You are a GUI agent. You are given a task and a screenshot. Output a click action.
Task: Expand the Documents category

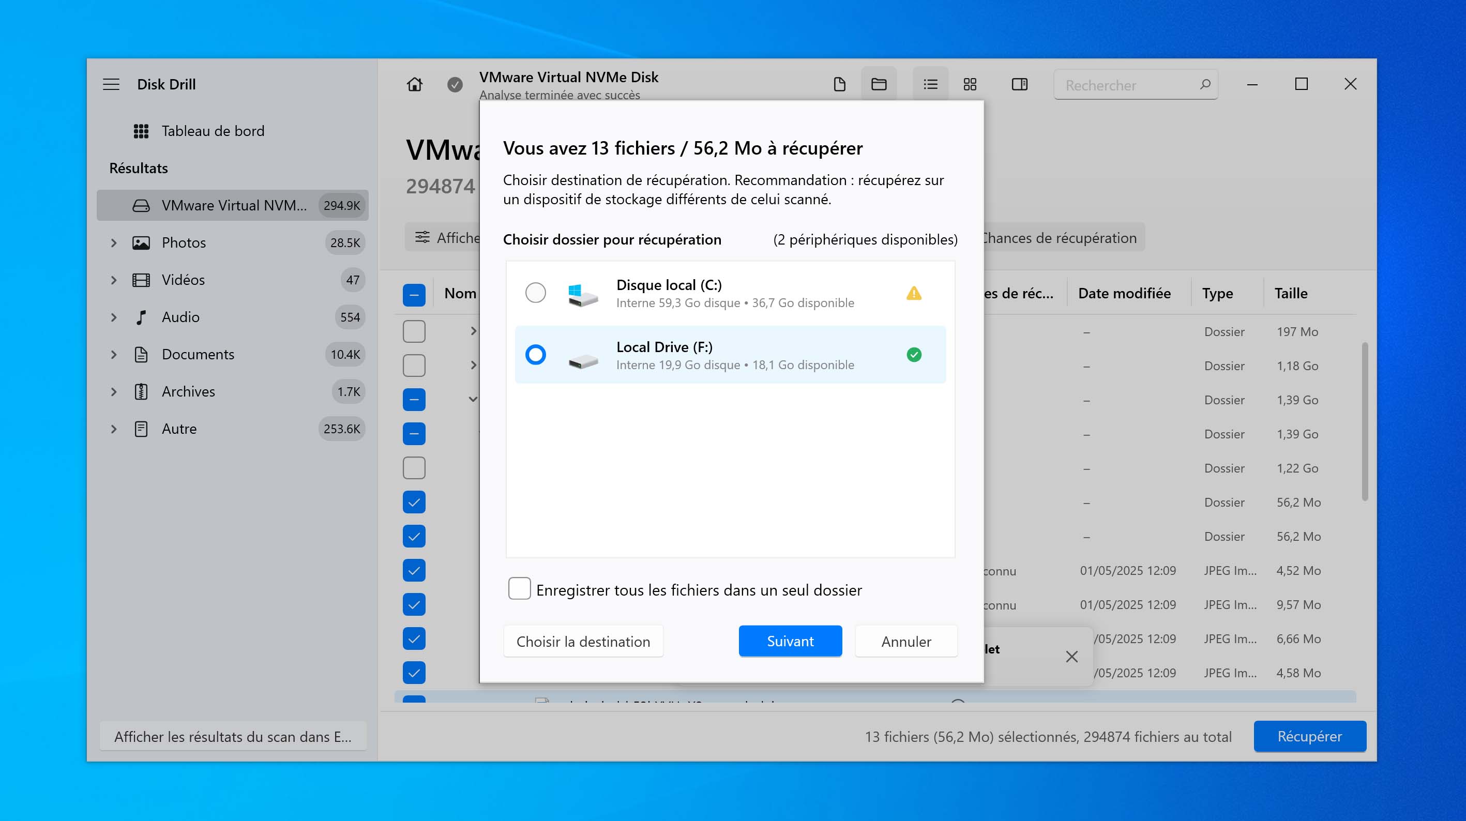tap(114, 355)
